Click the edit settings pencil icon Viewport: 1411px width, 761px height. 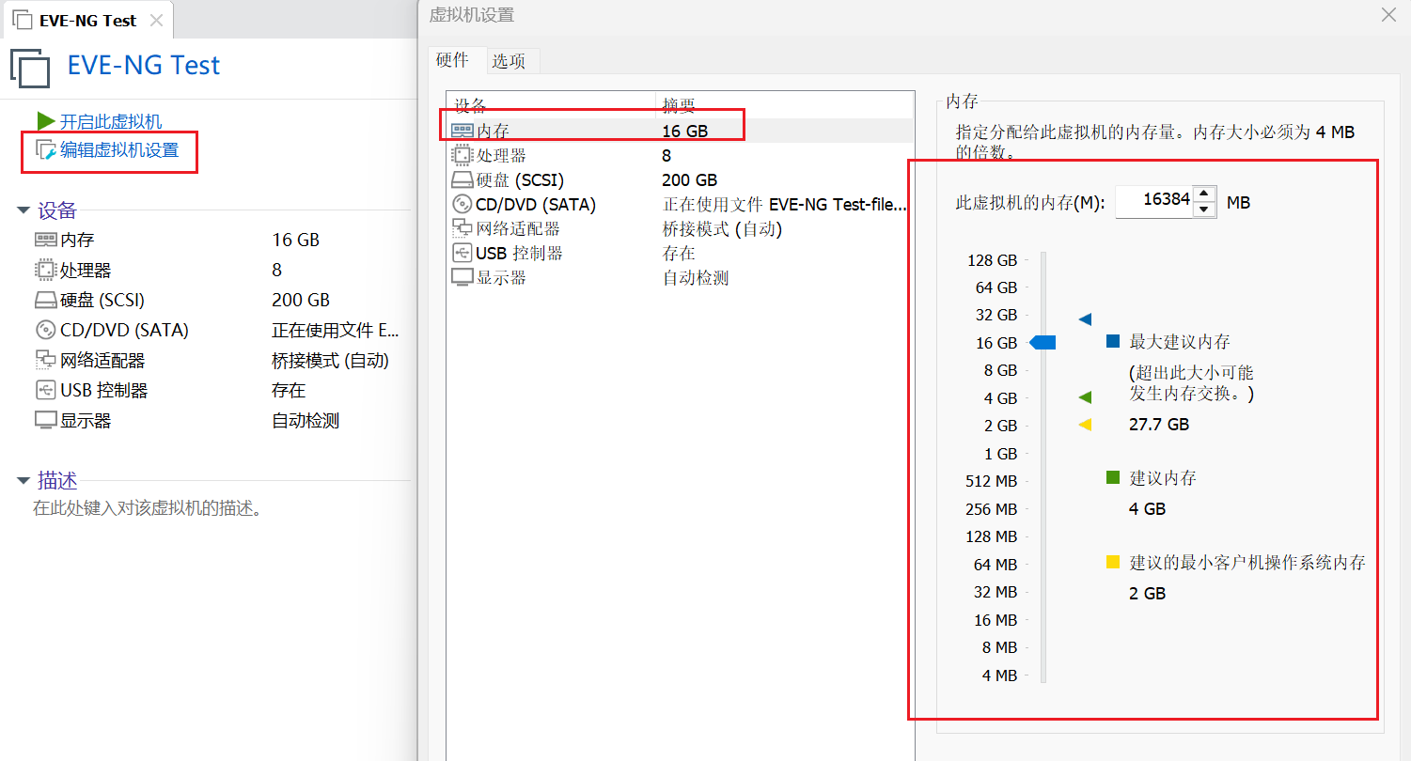(46, 149)
